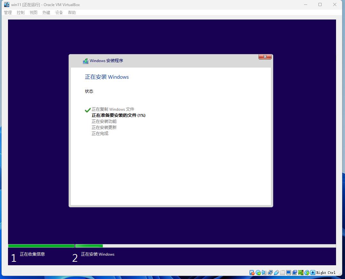
Task: Click the VirtualBox window title icon
Action: click(x=7, y=4)
